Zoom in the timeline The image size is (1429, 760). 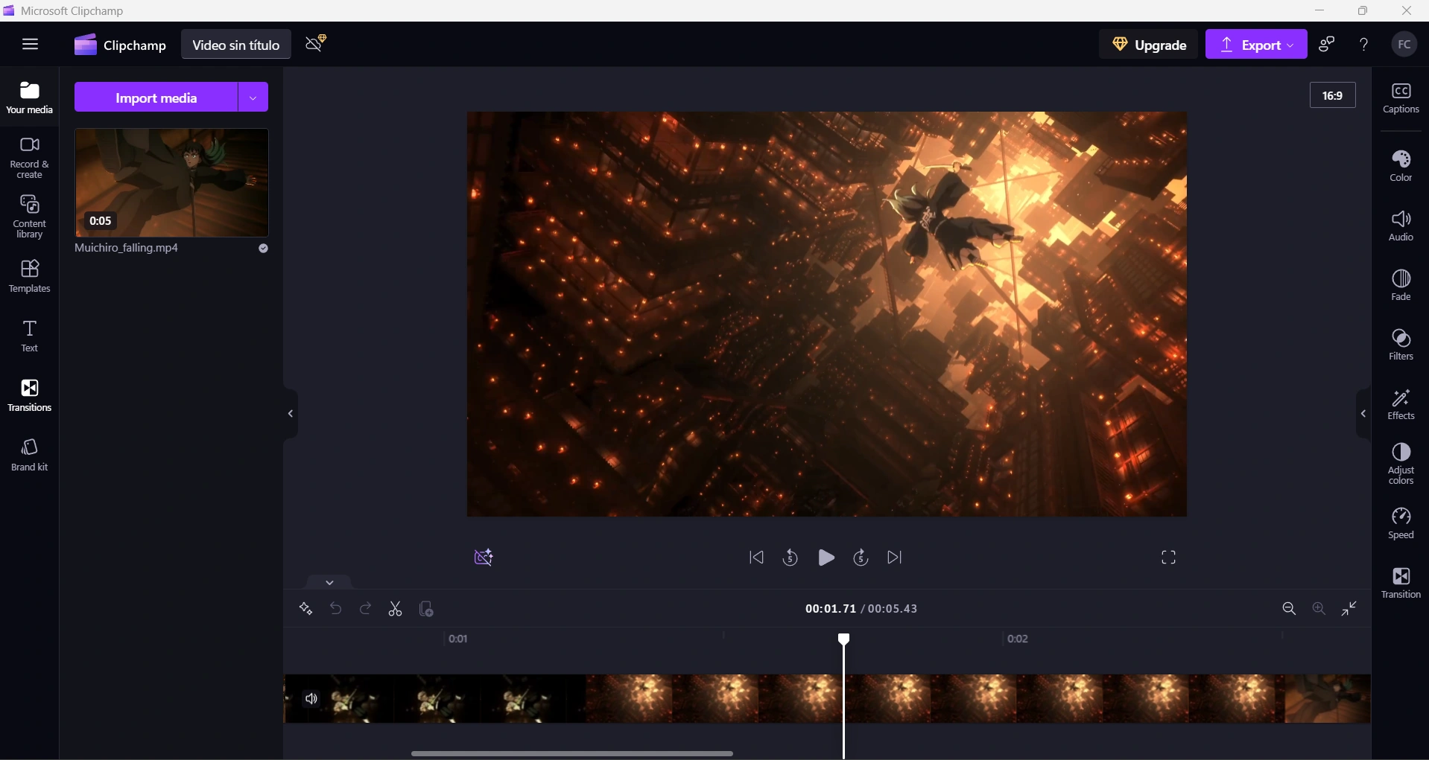[x=1319, y=609]
